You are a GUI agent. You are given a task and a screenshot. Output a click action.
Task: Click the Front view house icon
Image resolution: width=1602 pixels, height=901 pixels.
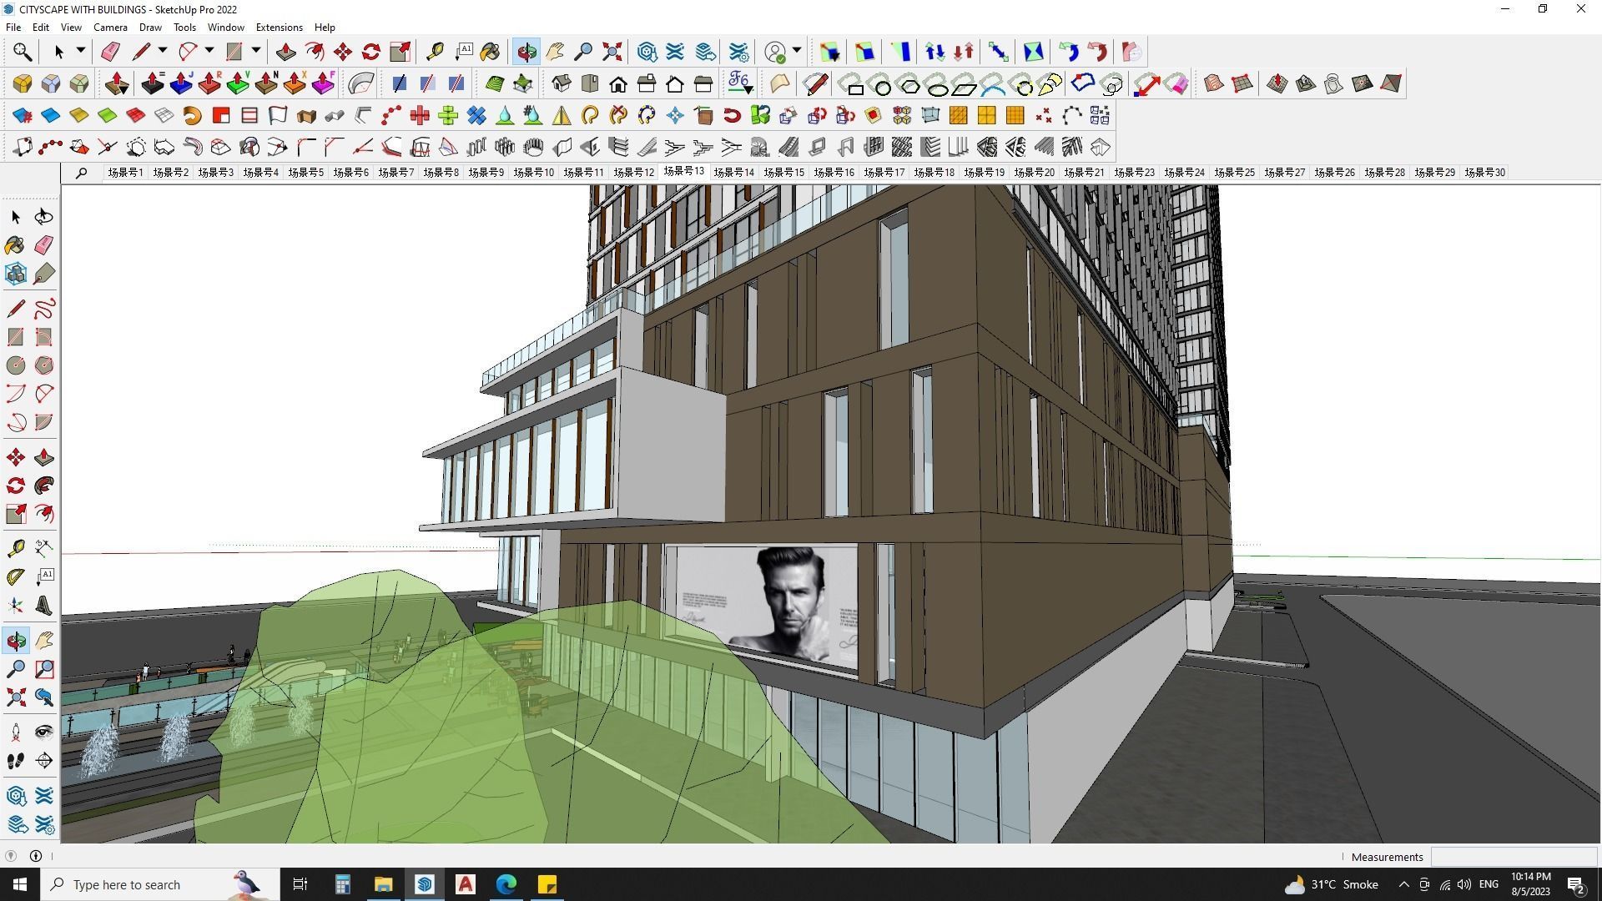point(618,83)
